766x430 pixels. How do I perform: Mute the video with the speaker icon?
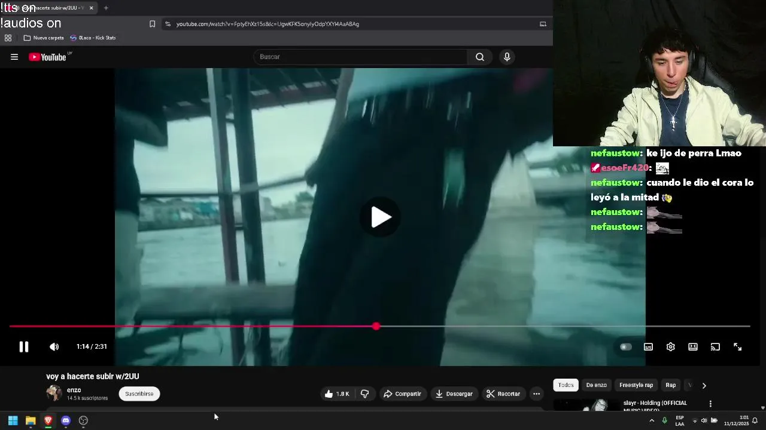coord(54,346)
